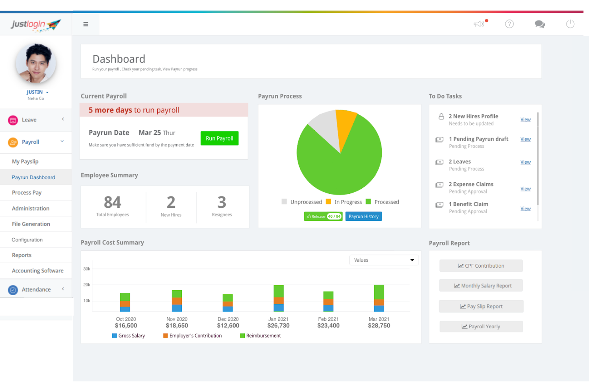
Task: Click the Leave module icon in sidebar
Action: (x=13, y=120)
